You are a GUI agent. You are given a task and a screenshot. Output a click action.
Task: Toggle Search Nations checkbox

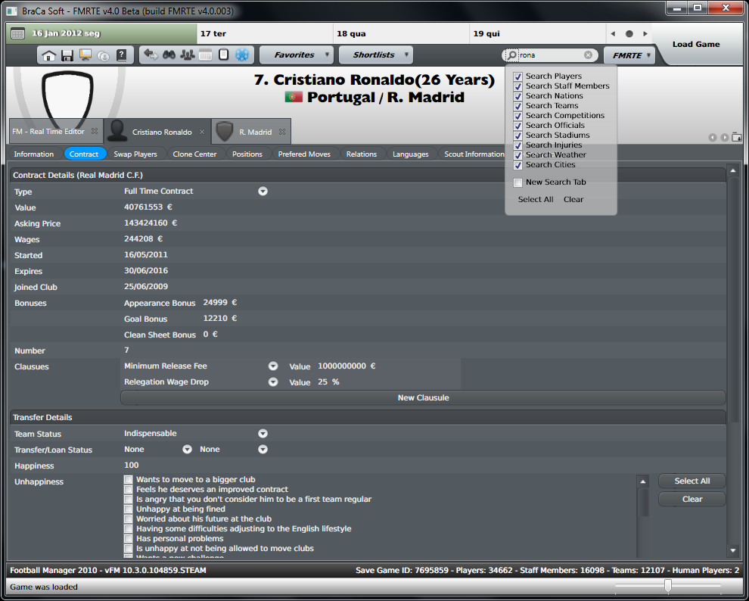click(x=517, y=96)
